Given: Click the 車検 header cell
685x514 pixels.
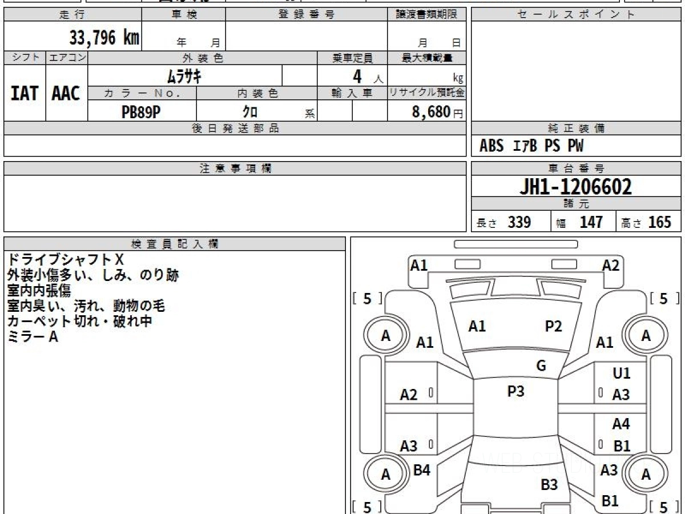Looking at the screenshot, I should pos(184,15).
